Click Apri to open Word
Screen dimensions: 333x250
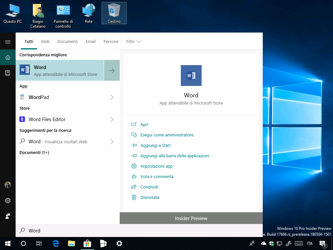(144, 125)
